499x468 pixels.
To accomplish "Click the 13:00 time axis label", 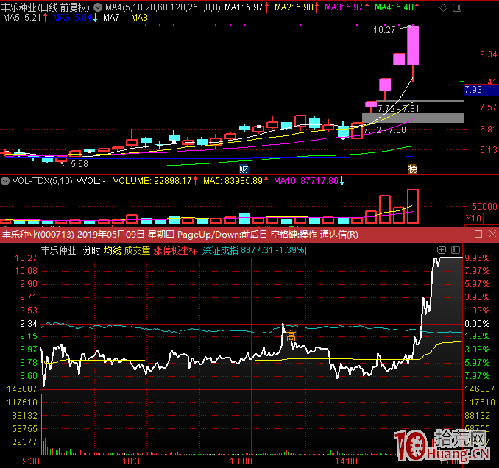I will (241, 461).
